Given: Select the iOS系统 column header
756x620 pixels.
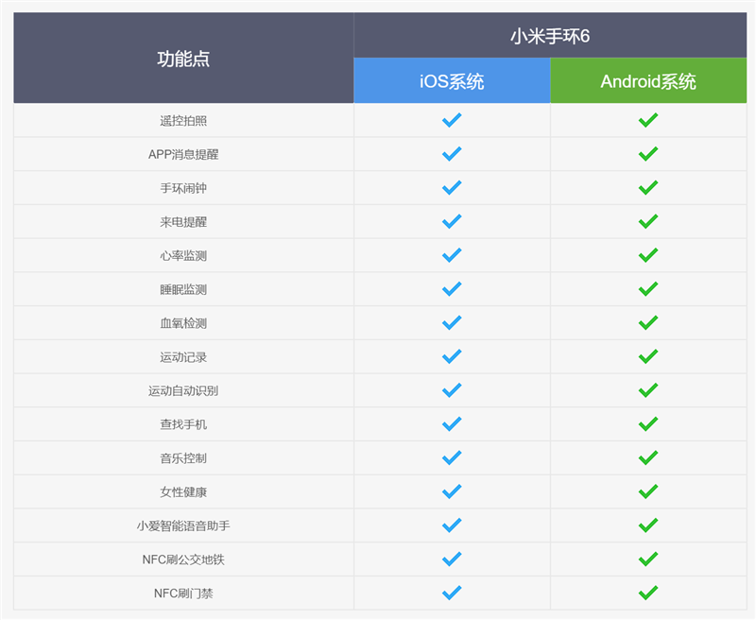Looking at the screenshot, I should click(452, 81).
